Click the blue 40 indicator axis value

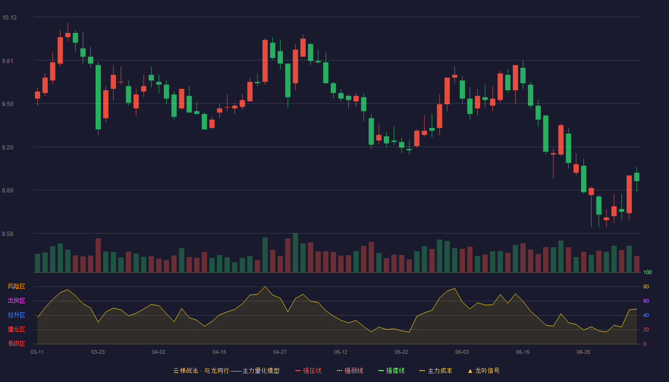[x=646, y=315]
